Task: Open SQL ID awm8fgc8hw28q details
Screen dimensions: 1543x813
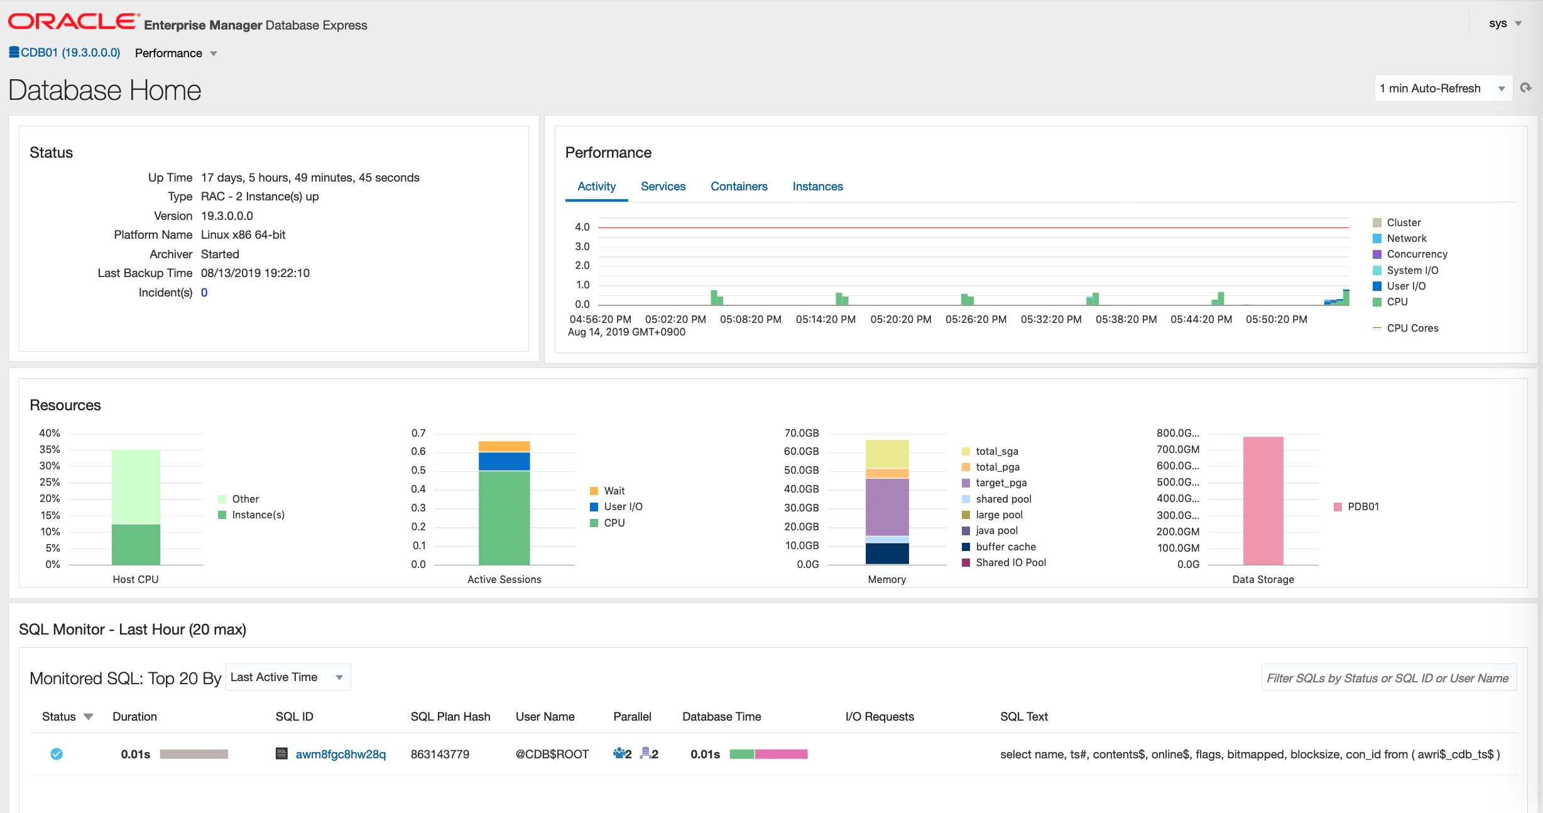Action: coord(341,754)
